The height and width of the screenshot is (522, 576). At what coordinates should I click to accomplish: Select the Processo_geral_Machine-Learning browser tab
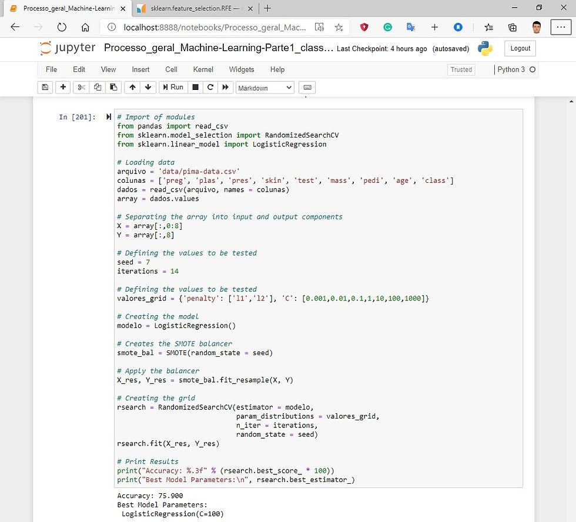[69, 8]
